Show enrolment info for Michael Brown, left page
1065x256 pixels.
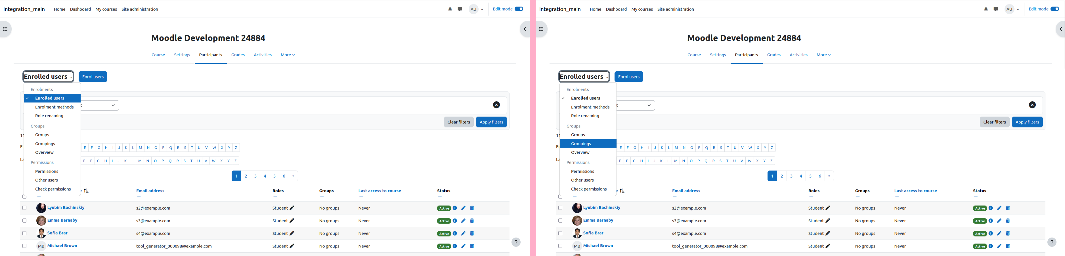pos(455,247)
